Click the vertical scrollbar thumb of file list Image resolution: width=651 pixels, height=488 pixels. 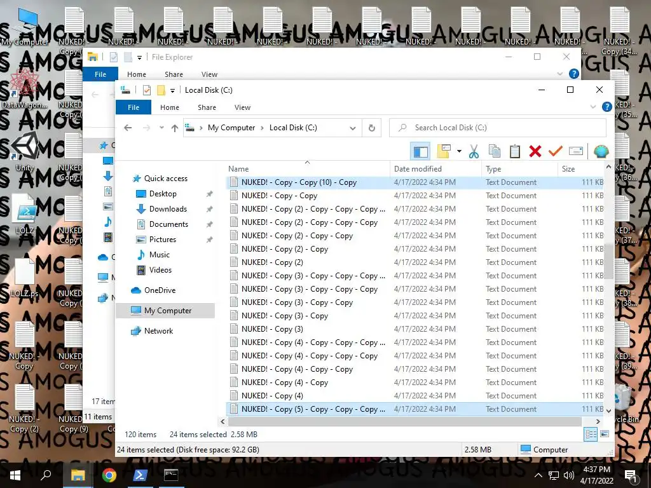click(608, 261)
